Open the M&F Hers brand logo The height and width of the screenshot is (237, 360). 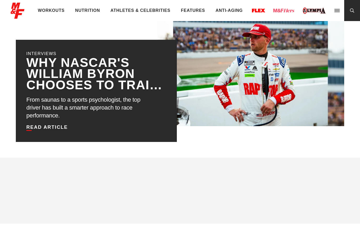tap(284, 11)
